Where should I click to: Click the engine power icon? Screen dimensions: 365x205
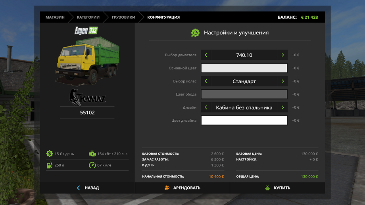tap(92, 153)
